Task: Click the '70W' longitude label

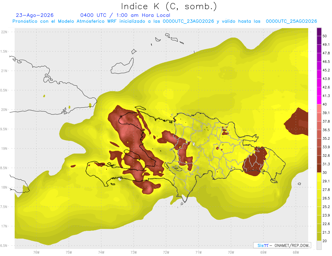Action: tap(231, 252)
